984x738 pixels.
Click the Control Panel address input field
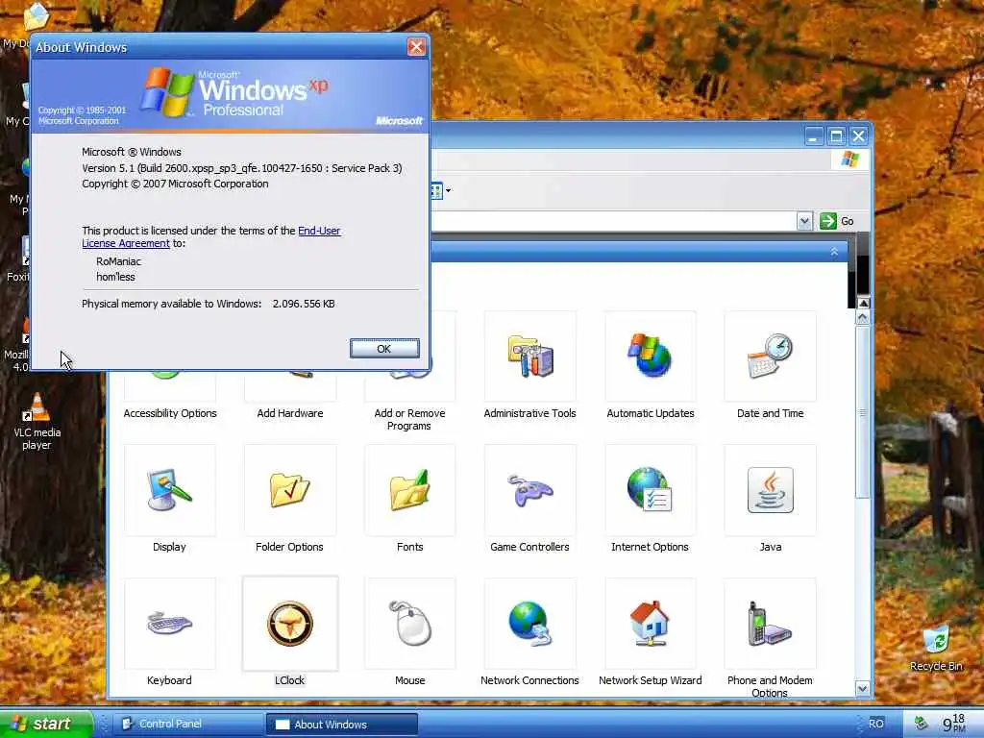(x=612, y=221)
